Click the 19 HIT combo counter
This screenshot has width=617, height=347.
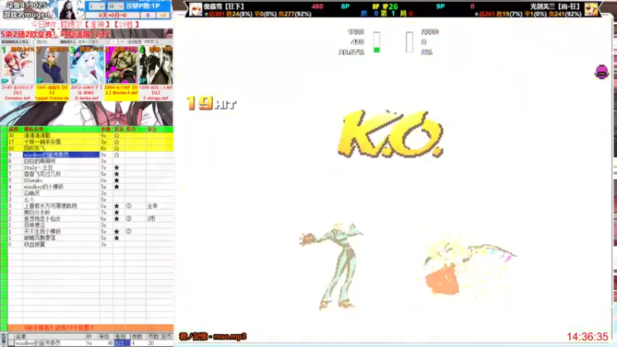(211, 103)
